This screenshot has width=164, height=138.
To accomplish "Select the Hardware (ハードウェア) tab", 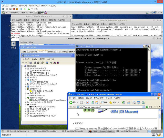I will 43,51.
